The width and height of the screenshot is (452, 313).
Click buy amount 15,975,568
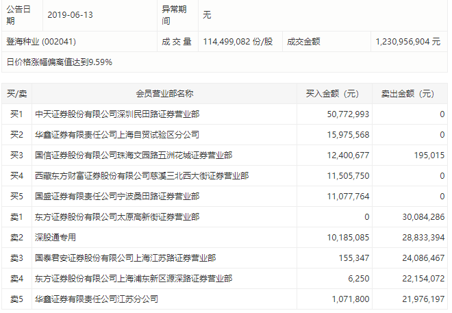tap(348, 135)
